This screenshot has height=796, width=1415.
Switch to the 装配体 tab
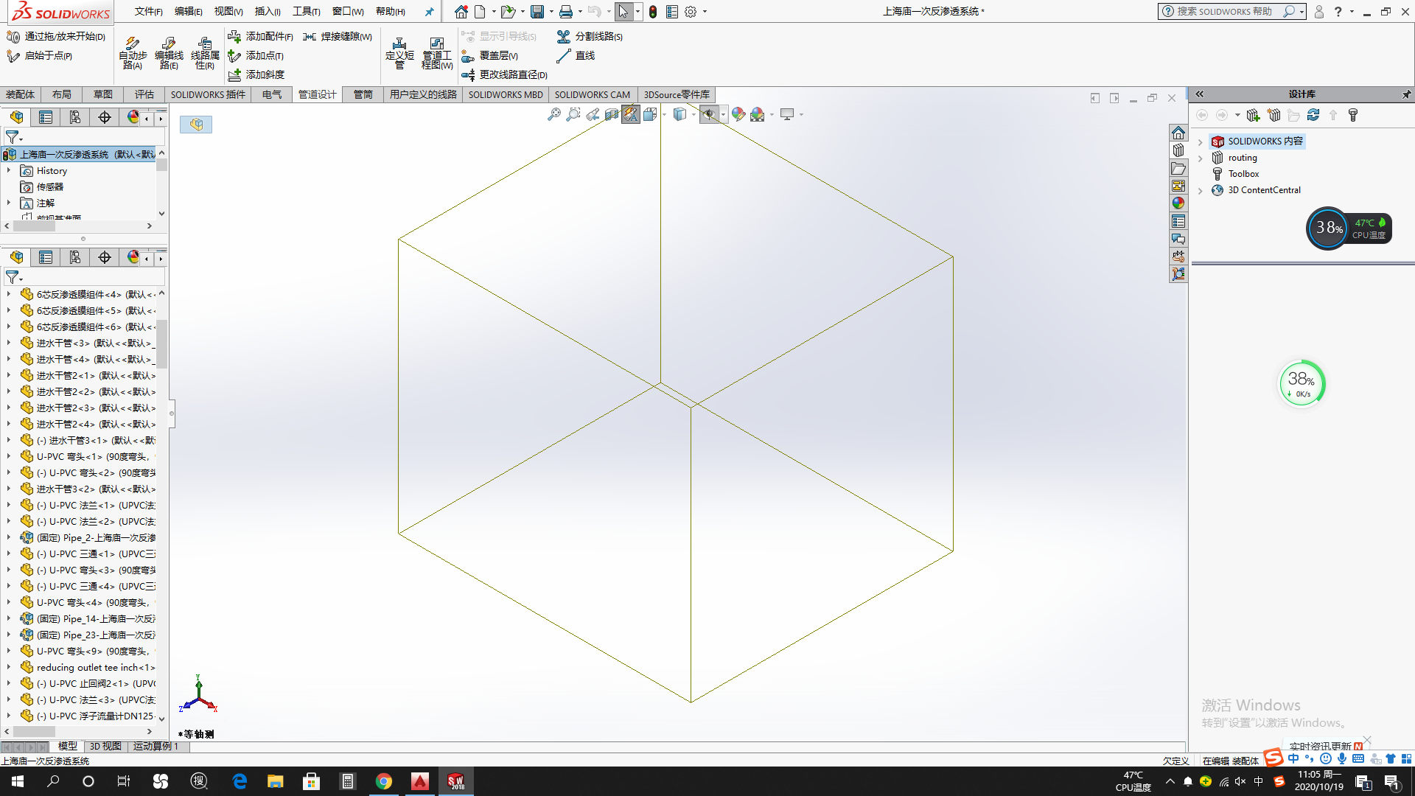(x=20, y=94)
